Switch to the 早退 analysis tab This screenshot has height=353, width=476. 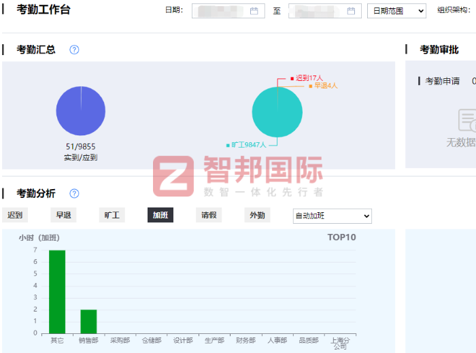[x=63, y=216]
